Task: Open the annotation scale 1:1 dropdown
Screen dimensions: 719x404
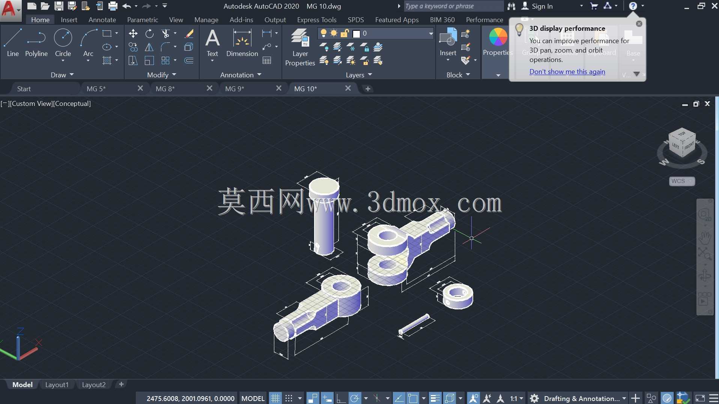Action: click(x=517, y=398)
